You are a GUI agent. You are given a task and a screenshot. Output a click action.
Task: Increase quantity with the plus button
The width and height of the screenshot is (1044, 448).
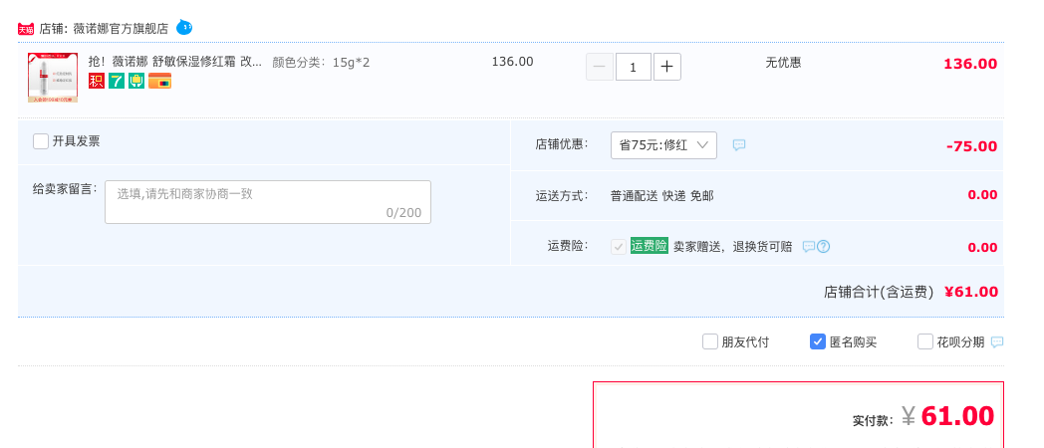pyautogui.click(x=667, y=68)
